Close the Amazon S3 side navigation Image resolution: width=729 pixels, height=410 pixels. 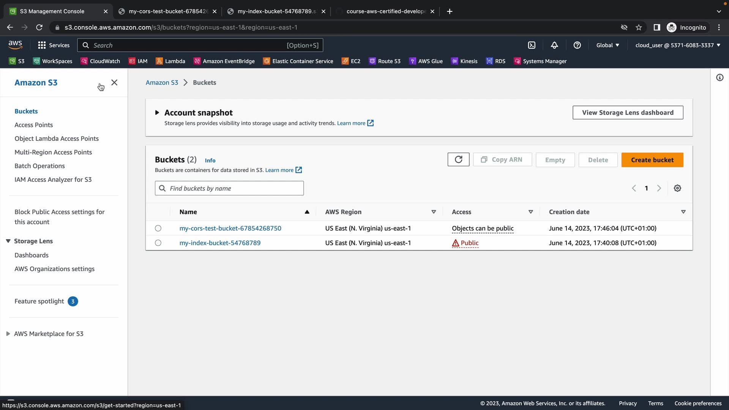point(114,82)
